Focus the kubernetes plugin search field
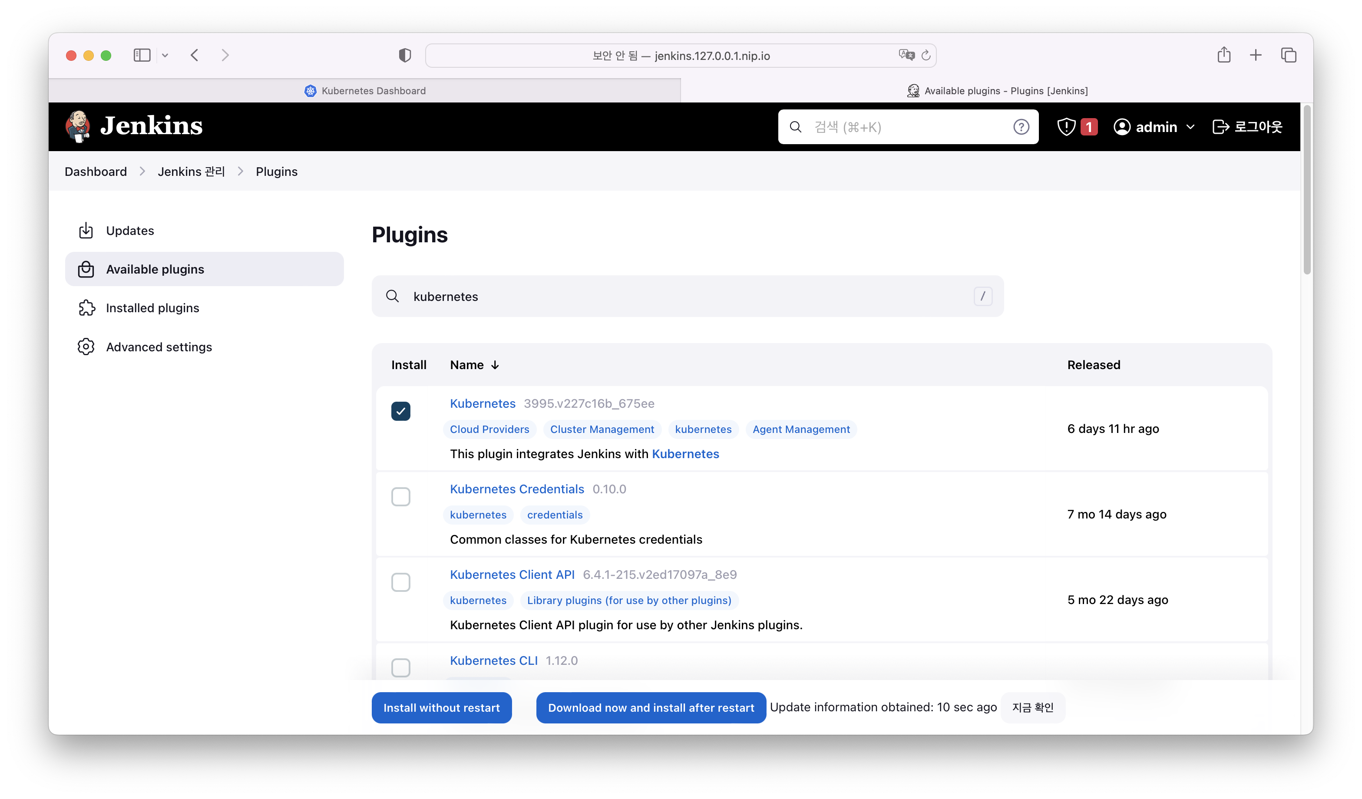 point(688,296)
